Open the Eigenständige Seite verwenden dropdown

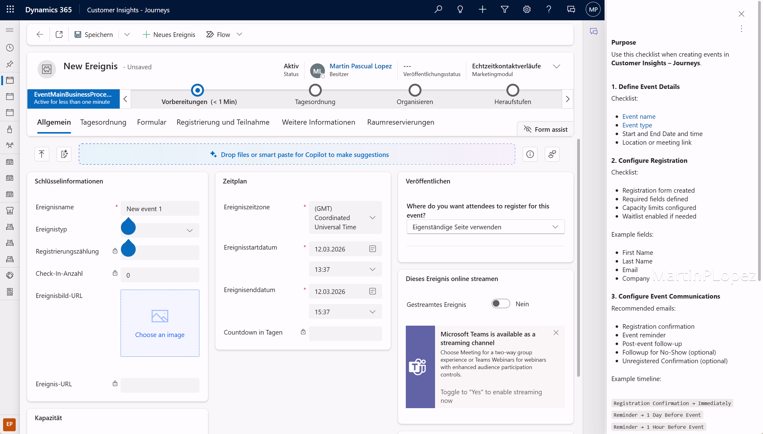pos(485,227)
